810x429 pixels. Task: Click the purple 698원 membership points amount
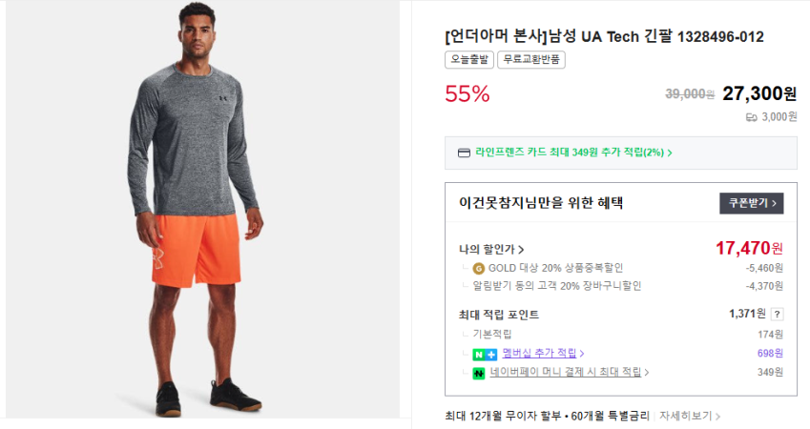769,354
